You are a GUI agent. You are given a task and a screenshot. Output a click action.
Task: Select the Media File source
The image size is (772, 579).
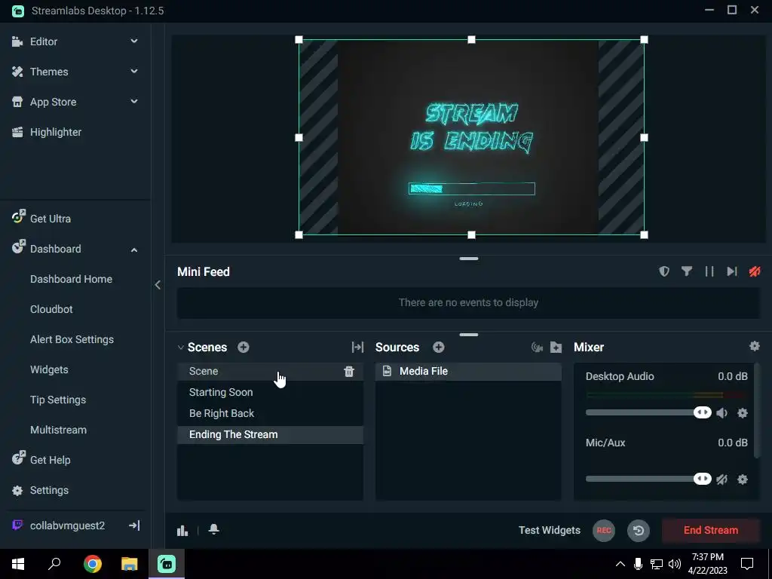tap(468, 371)
